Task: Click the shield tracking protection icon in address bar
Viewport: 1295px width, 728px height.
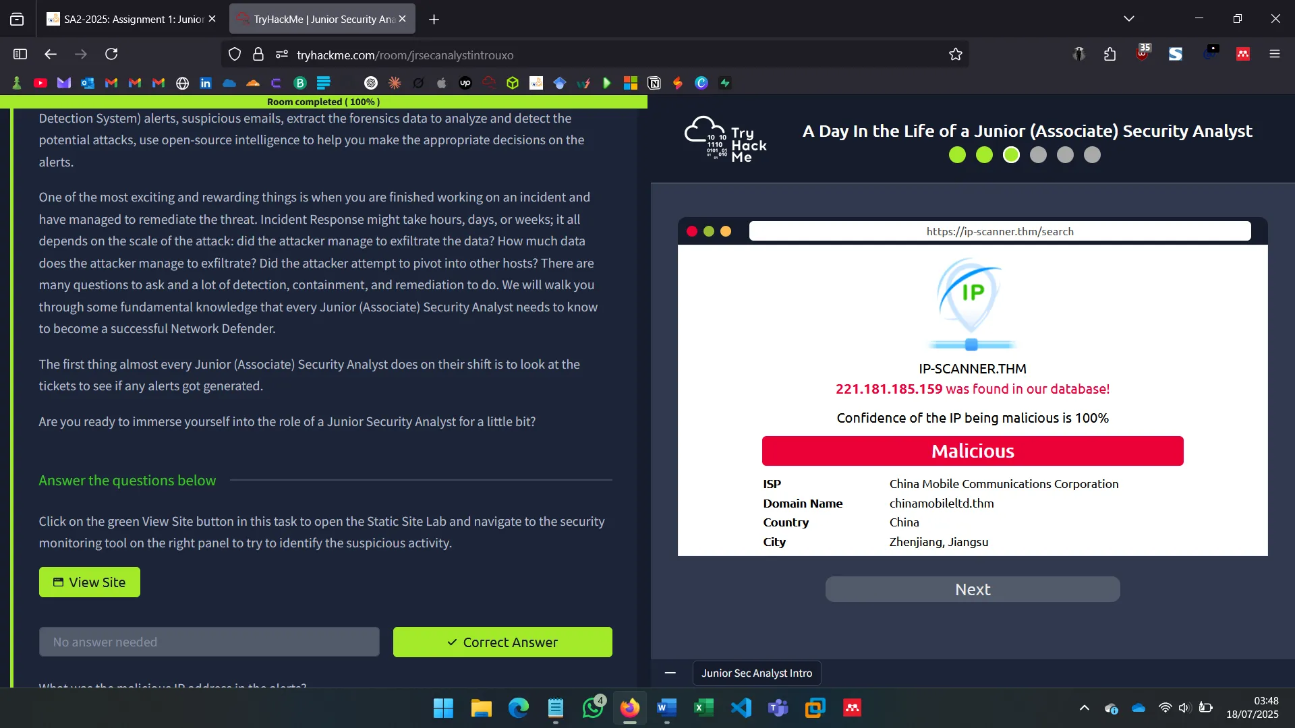Action: point(235,54)
